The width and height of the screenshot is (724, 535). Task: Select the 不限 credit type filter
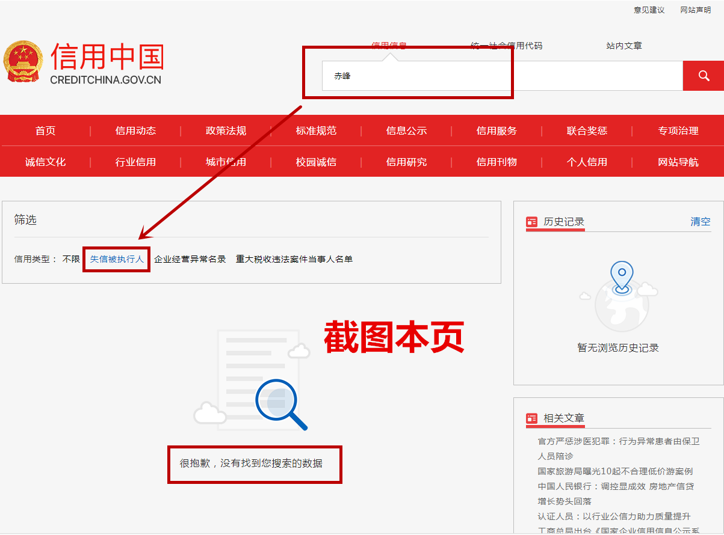point(71,259)
